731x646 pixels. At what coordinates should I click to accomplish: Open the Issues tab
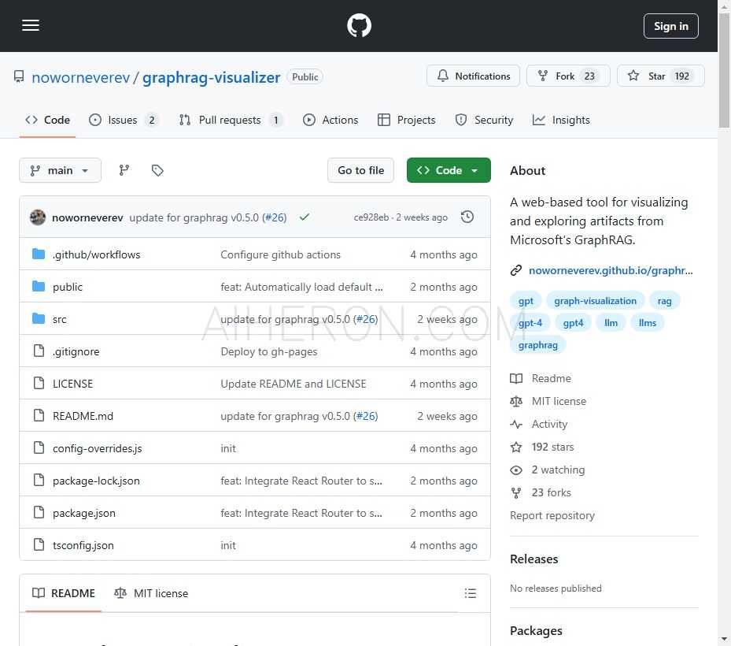point(124,120)
